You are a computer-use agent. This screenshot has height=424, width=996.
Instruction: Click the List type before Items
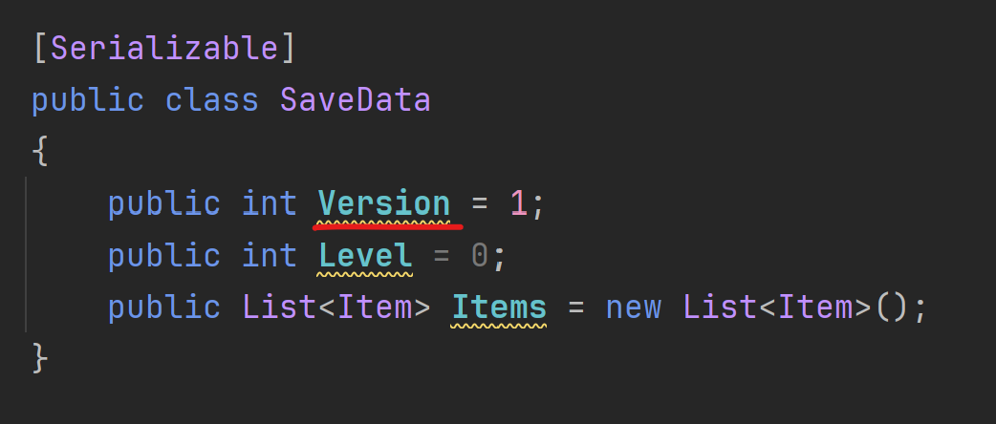(x=278, y=307)
